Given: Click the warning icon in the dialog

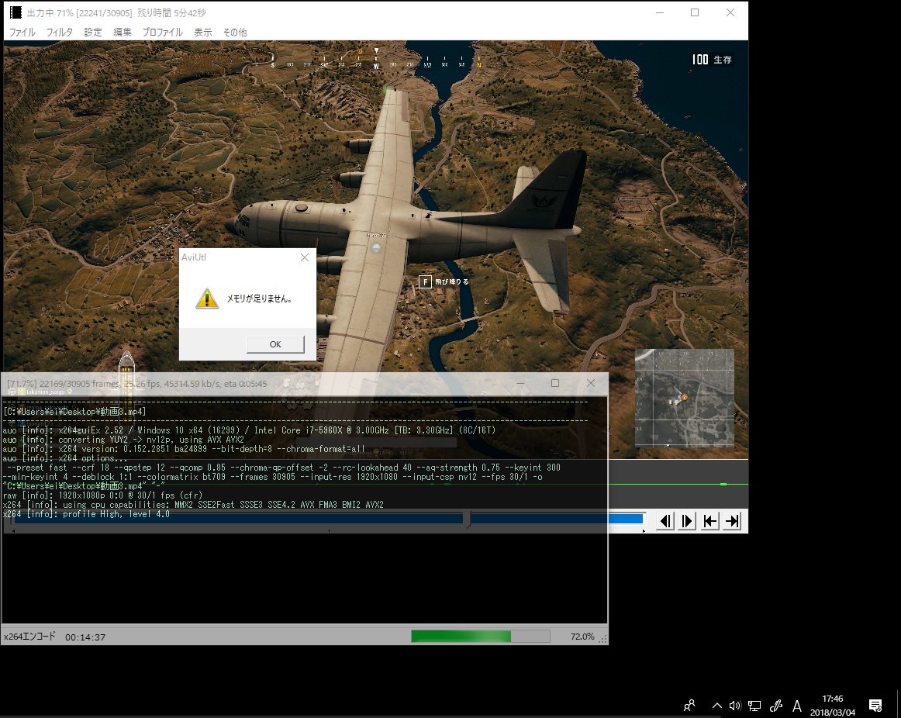Looking at the screenshot, I should pos(207,298).
